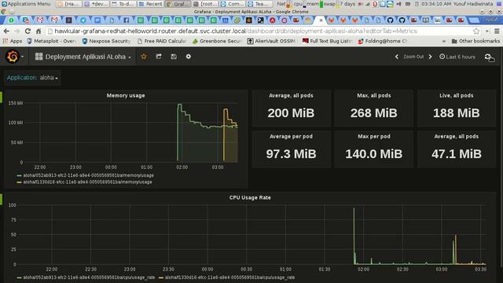Open the Apps bookmarks shortcut
503x283 pixels.
[x=13, y=41]
